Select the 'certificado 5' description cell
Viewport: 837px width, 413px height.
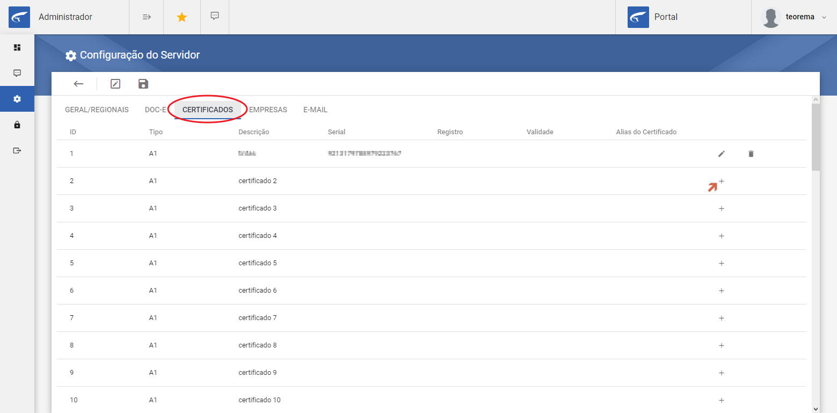(258, 263)
